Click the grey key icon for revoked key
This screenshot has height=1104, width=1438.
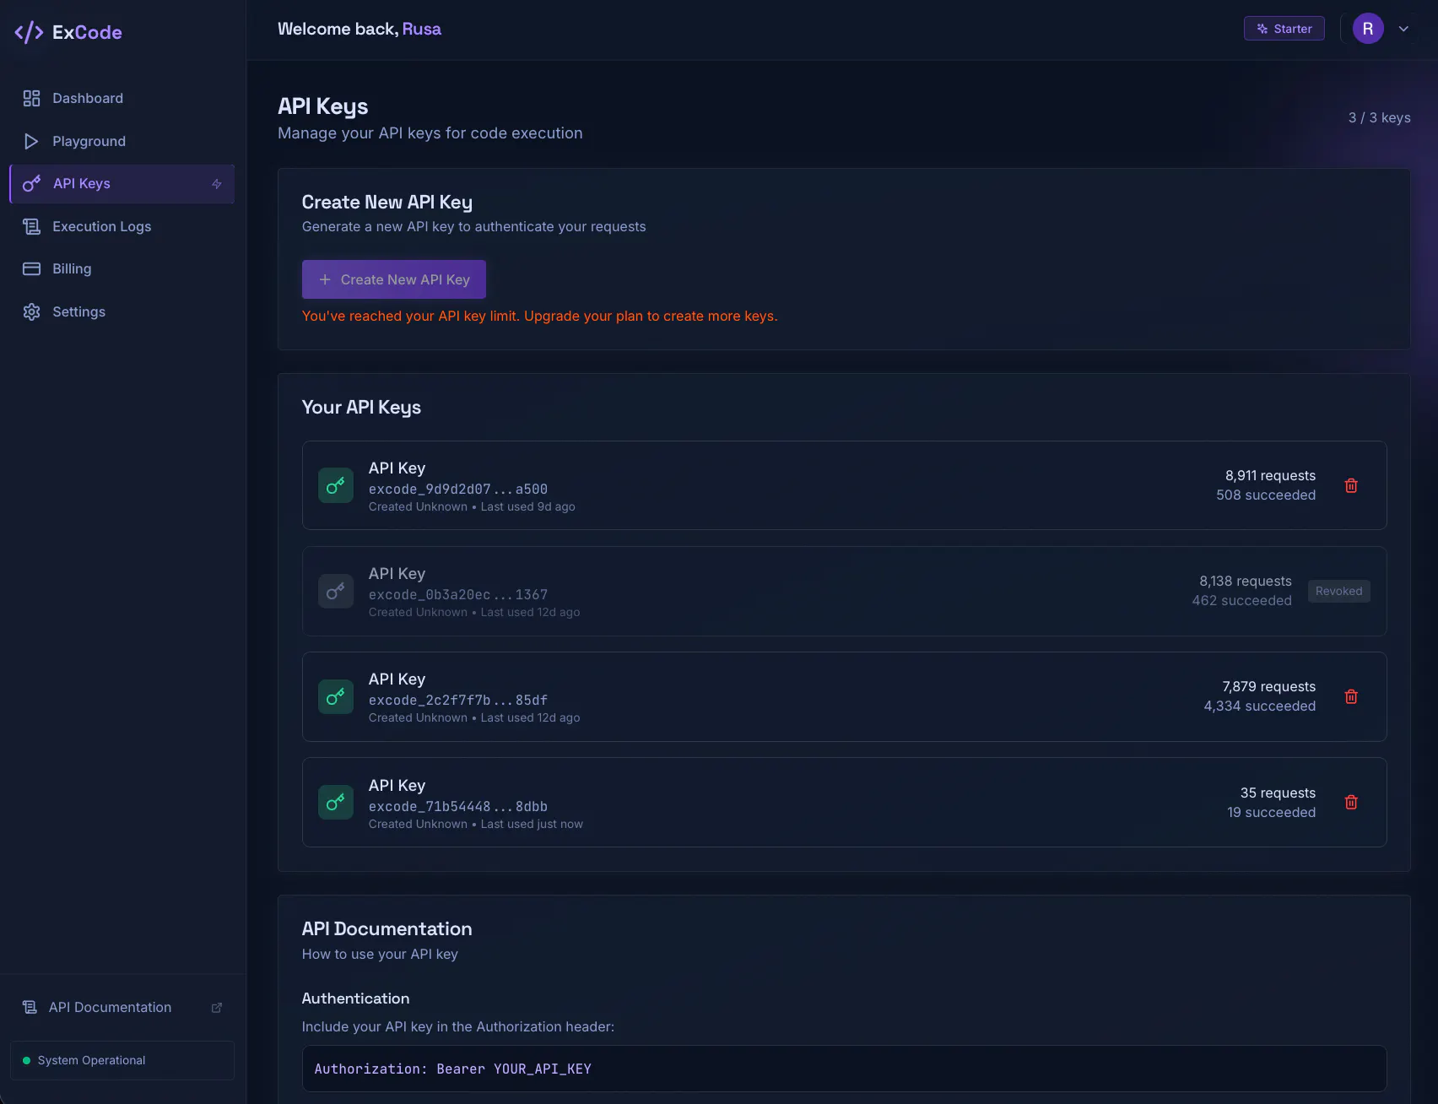336,591
